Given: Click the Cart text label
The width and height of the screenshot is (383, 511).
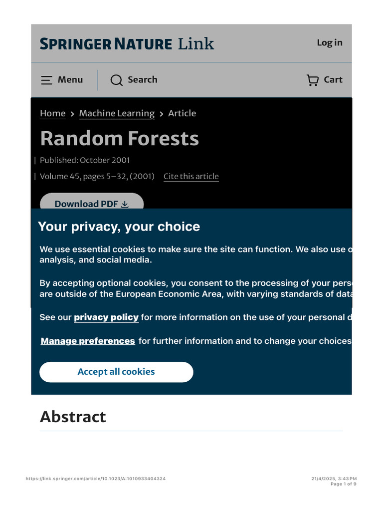Looking at the screenshot, I should tap(333, 80).
